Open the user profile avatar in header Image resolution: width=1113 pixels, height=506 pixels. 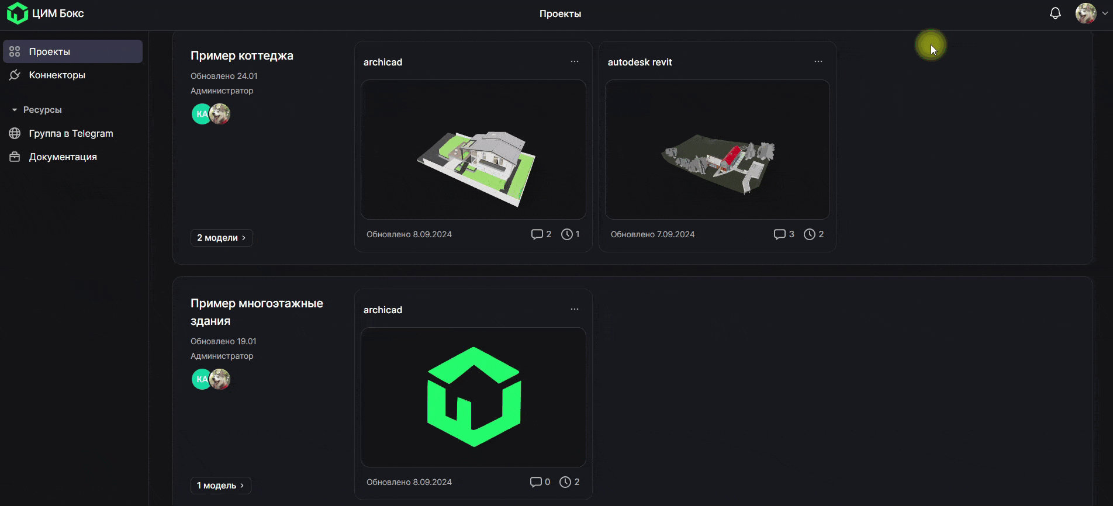point(1086,13)
